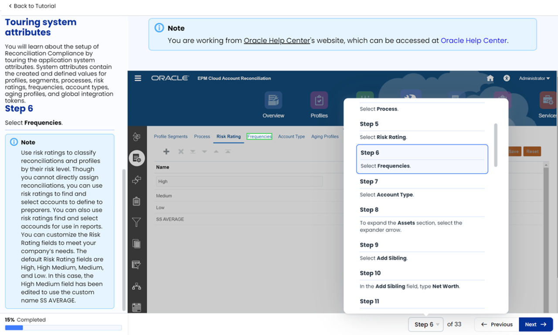Select Step 7 in the step list
This screenshot has width=558, height=335.
pos(422,188)
